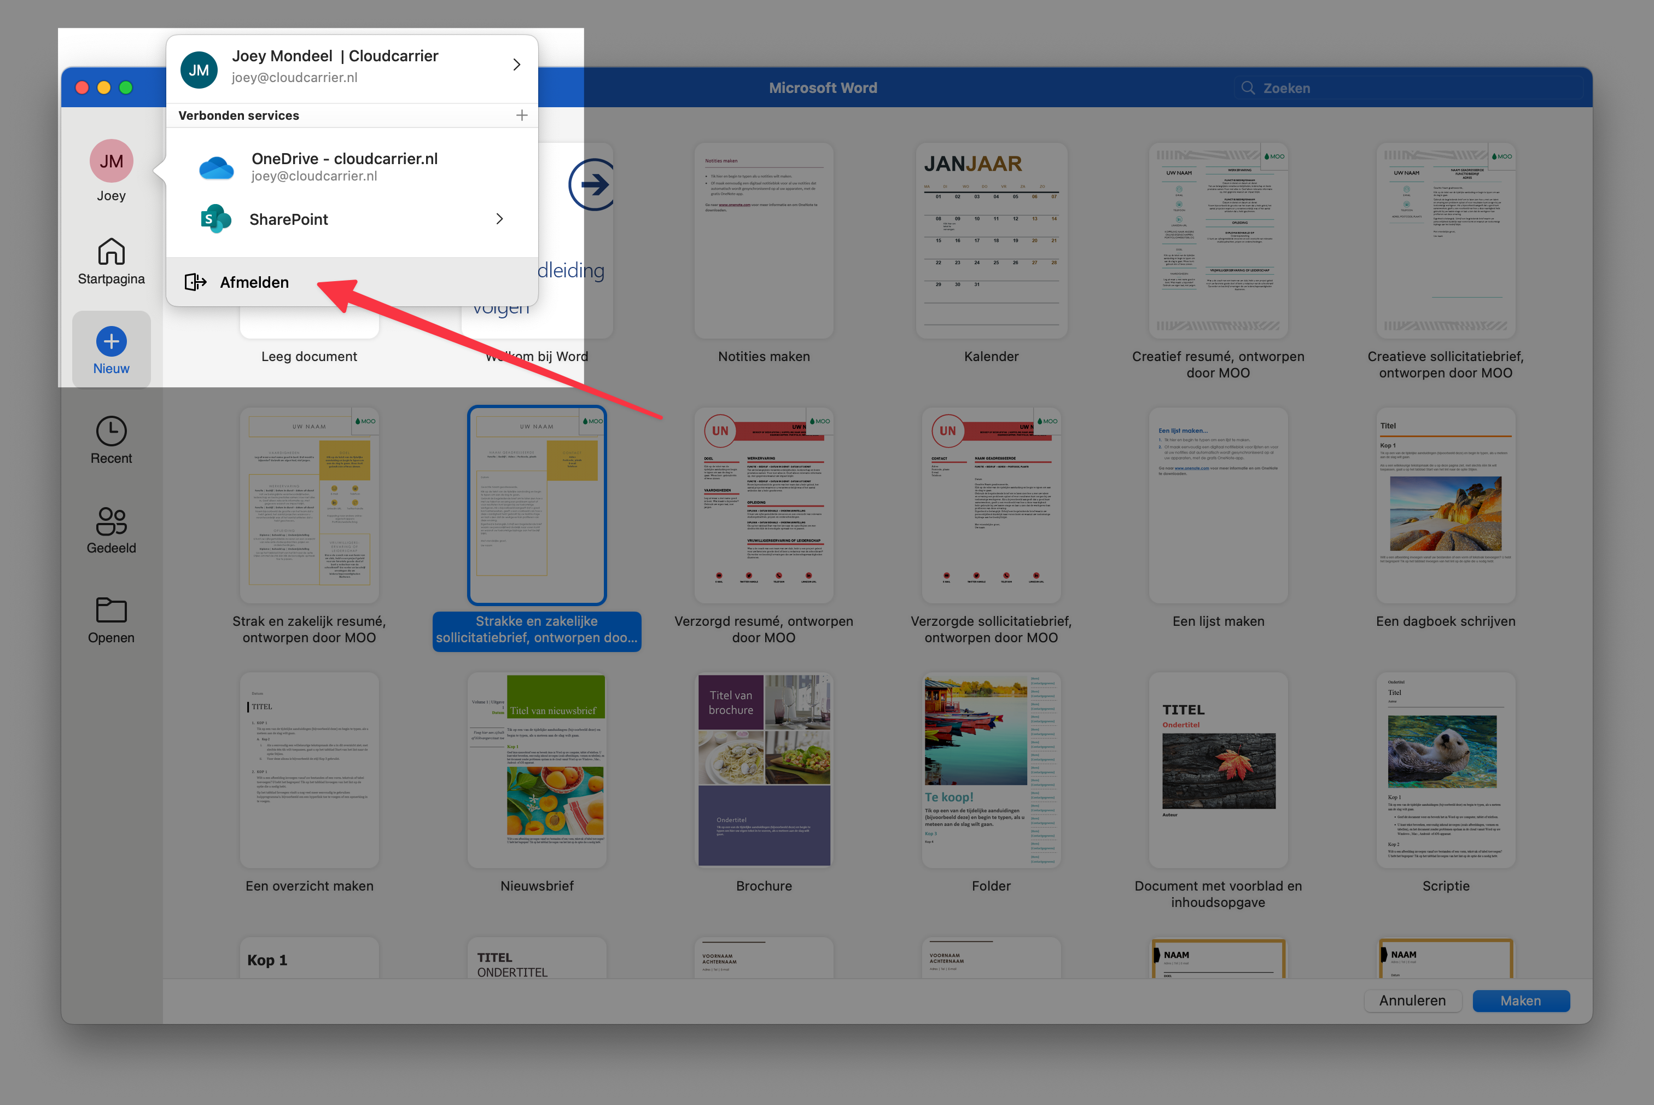
Task: Select Creatief resumé MOO template
Action: [1218, 241]
